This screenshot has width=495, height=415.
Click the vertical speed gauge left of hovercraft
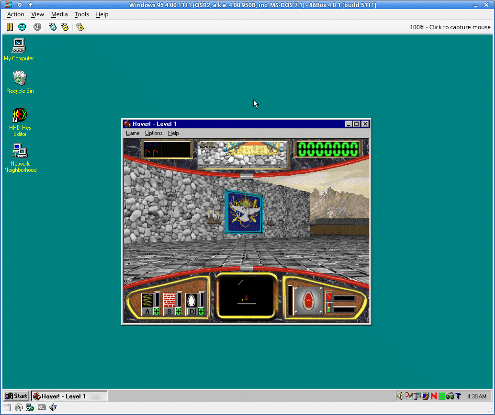click(290, 300)
